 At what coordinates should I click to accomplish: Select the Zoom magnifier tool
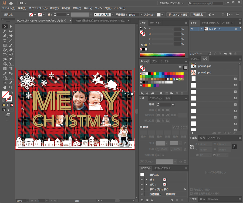tap(11, 87)
